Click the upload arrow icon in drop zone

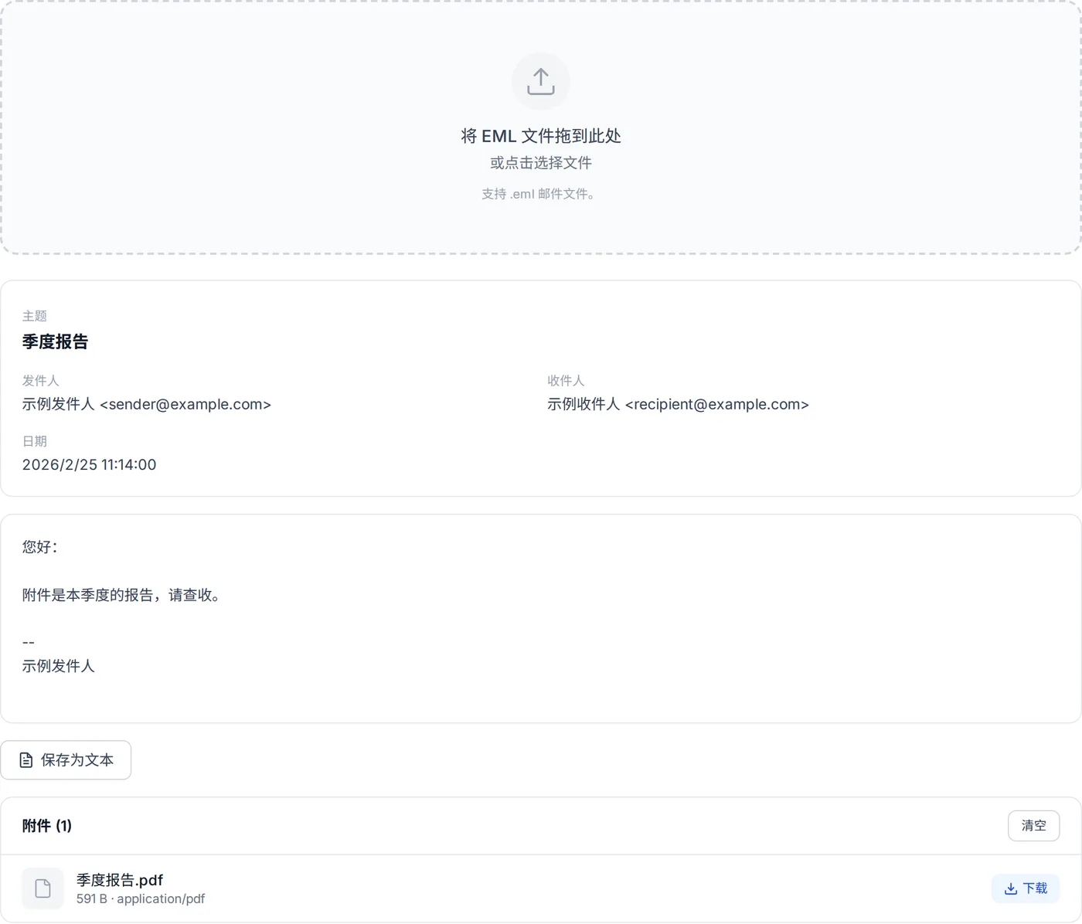click(x=541, y=81)
